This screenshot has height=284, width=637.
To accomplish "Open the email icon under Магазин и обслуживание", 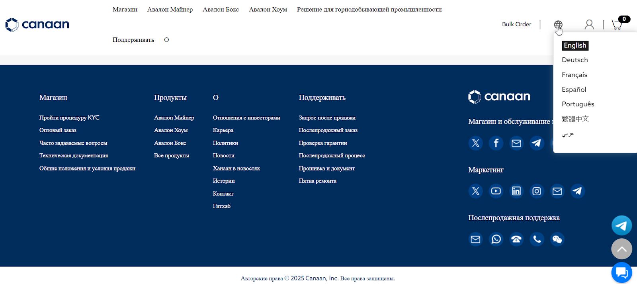I will pyautogui.click(x=516, y=143).
